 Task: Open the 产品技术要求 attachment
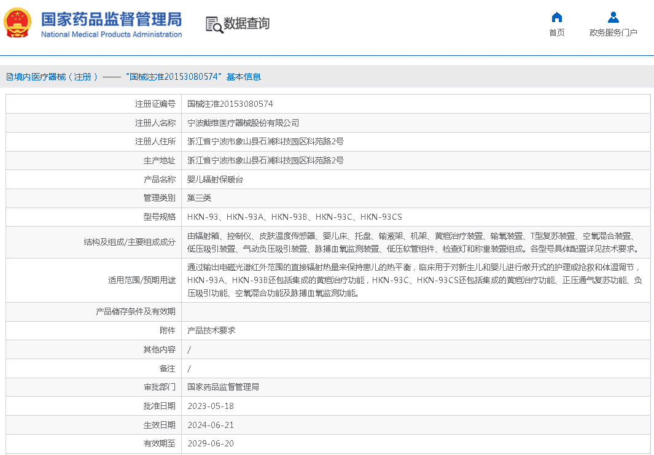point(211,331)
